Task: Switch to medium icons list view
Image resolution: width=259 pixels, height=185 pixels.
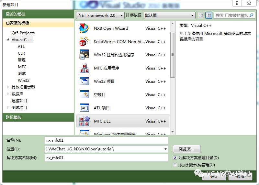Action: pos(209,15)
